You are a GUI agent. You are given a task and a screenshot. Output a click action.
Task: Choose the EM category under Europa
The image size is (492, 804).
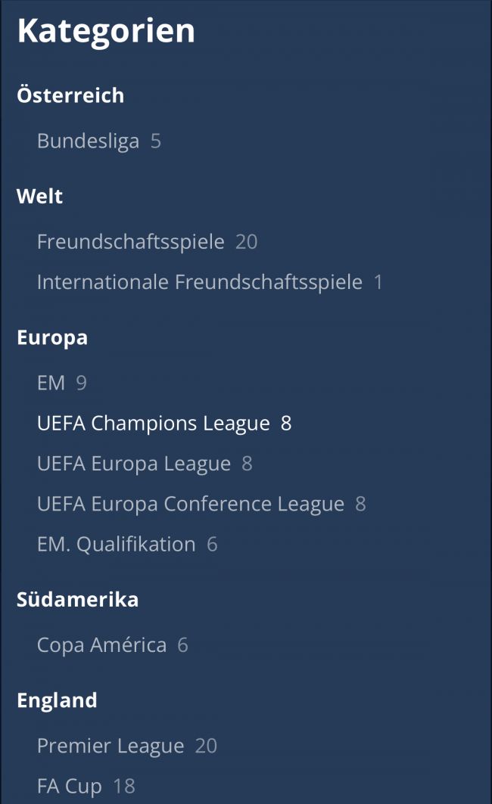pyautogui.click(x=51, y=383)
